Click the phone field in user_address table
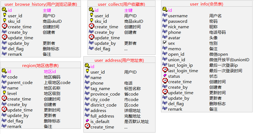This screenshot has height=134, width=254. pos(97,83)
